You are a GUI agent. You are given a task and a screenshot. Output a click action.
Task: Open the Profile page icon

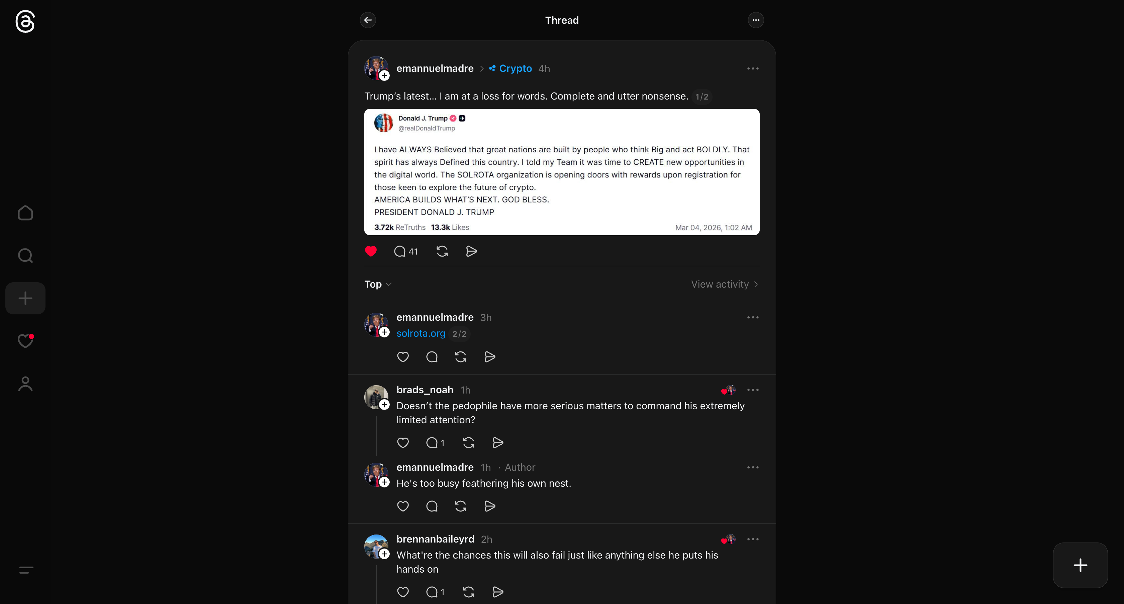pyautogui.click(x=25, y=384)
